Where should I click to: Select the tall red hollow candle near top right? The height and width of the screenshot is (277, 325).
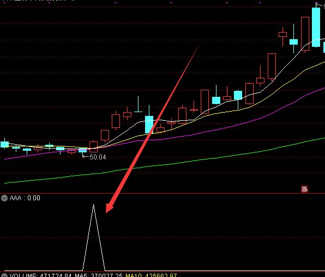tap(305, 34)
